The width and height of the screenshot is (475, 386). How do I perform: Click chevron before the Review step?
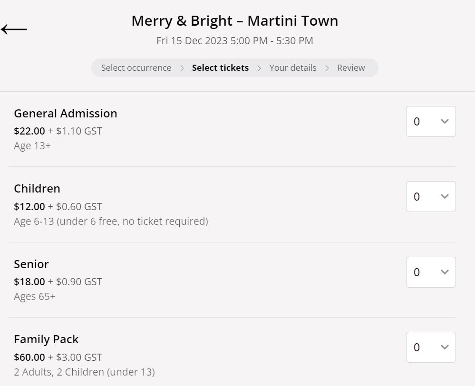coord(327,68)
